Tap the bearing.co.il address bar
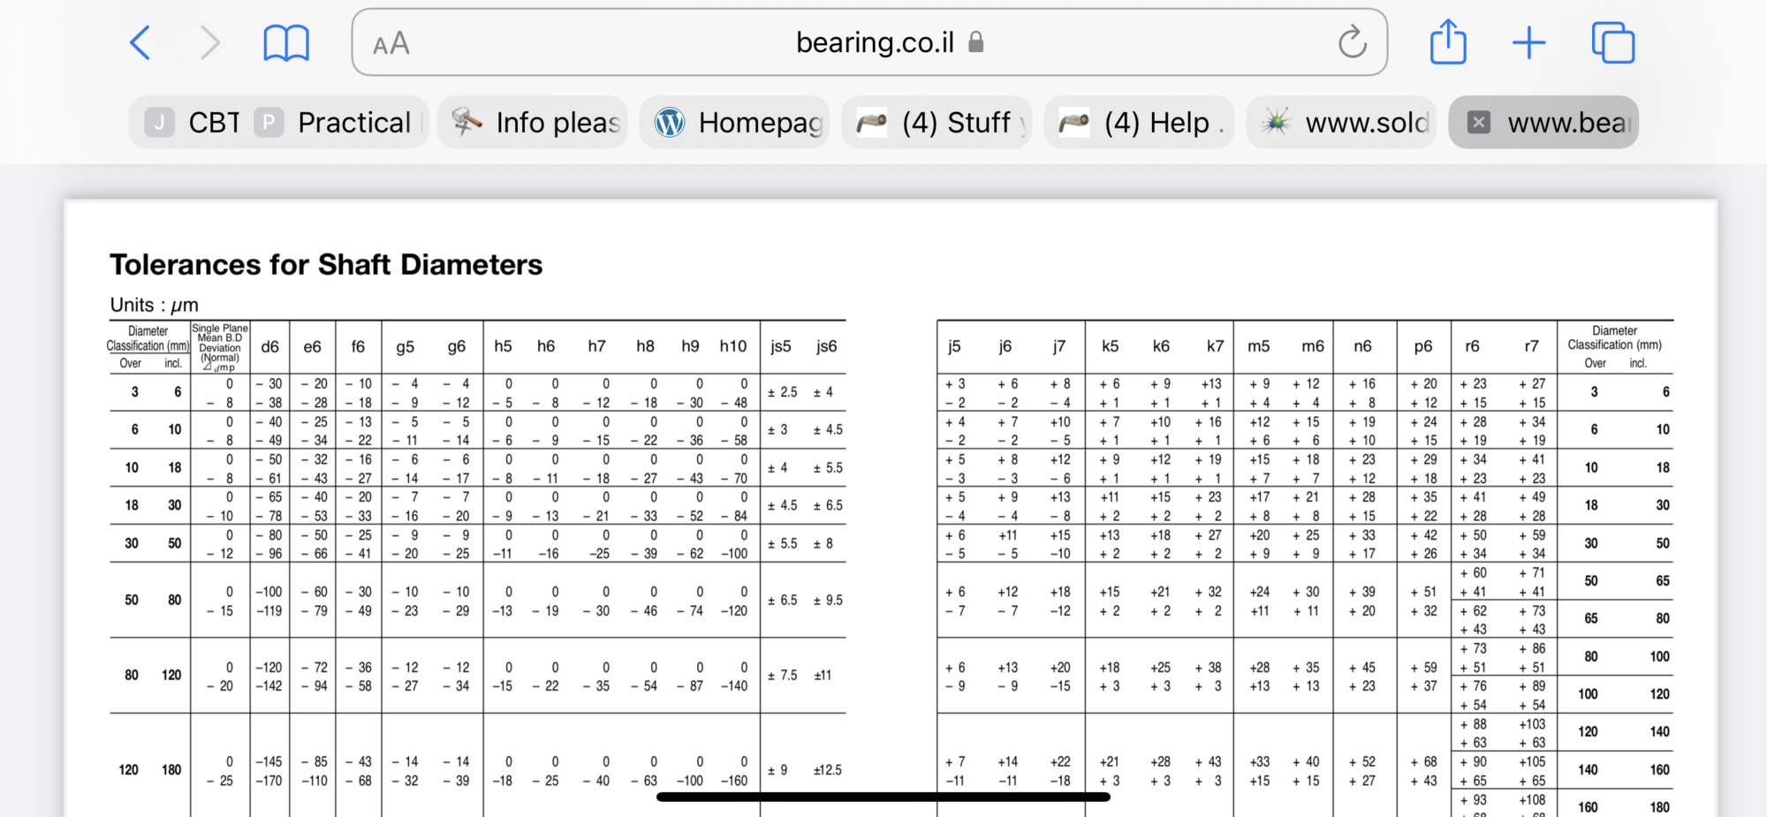This screenshot has height=817, width=1767. coord(874,42)
